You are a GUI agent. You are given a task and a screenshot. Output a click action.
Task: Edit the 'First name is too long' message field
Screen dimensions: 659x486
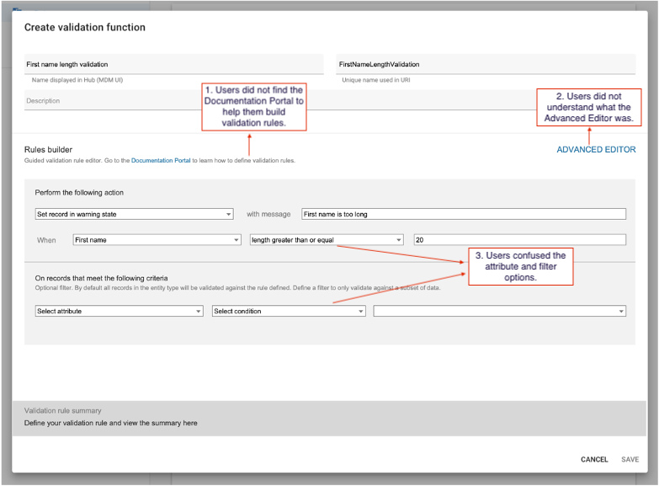[464, 214]
